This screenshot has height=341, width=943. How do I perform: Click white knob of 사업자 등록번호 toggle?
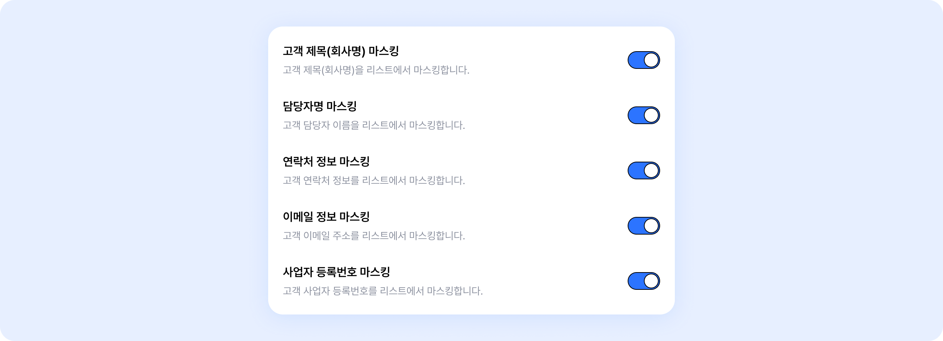click(651, 281)
